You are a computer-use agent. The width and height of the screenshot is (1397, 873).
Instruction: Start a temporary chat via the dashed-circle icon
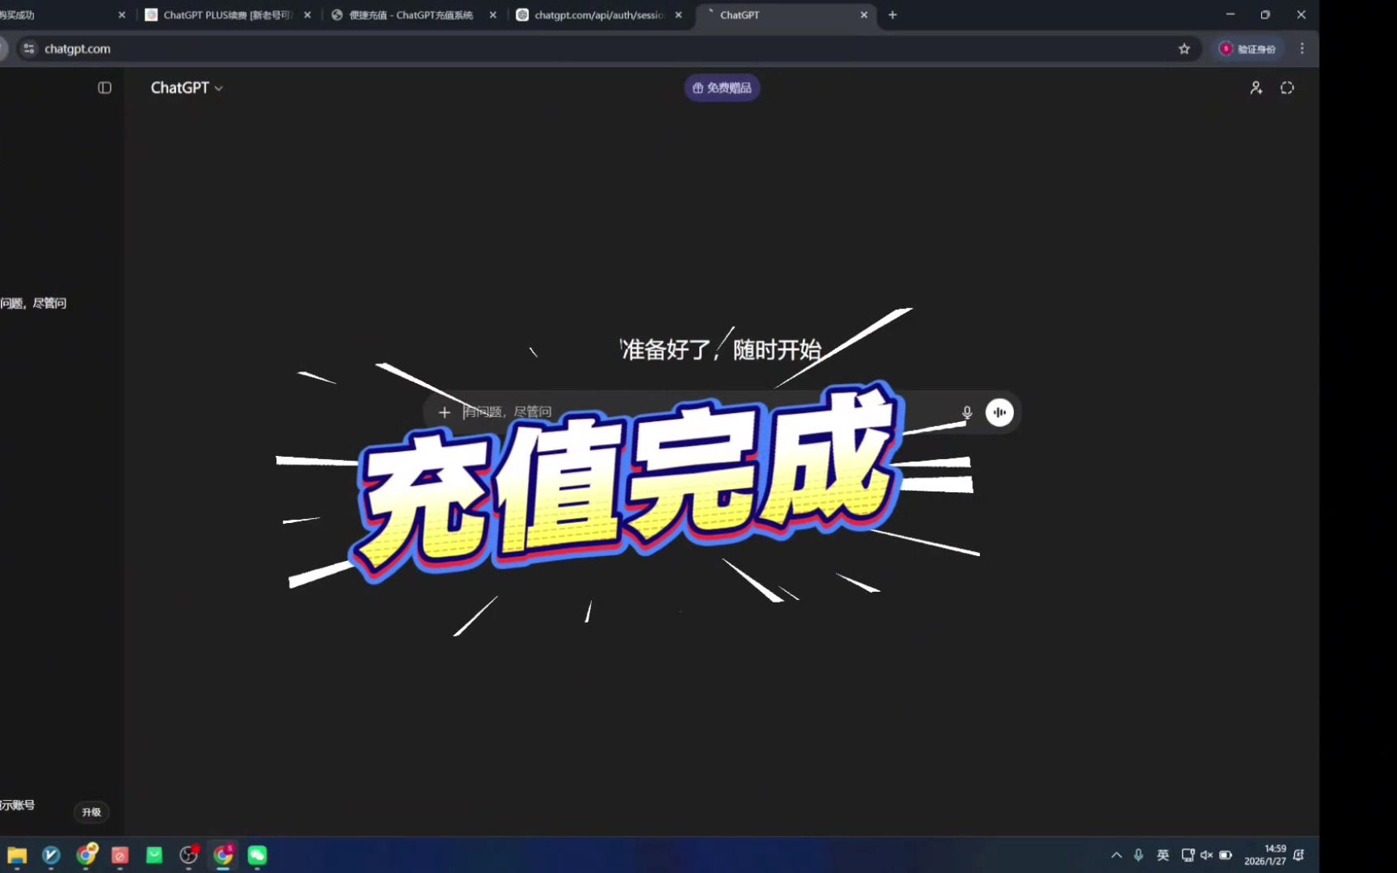click(x=1287, y=87)
